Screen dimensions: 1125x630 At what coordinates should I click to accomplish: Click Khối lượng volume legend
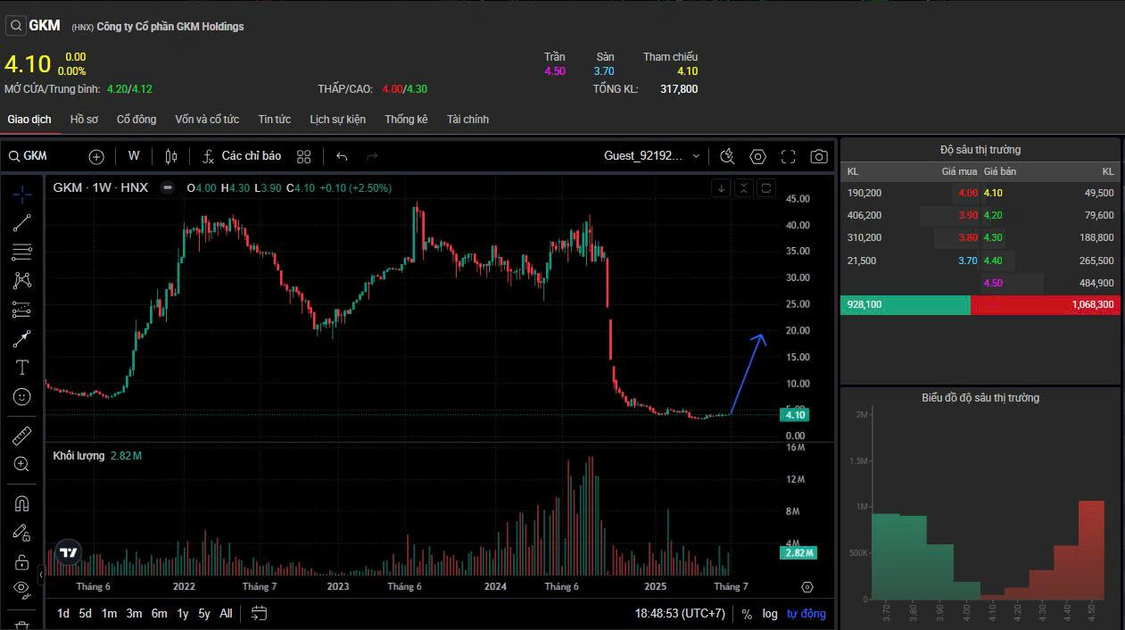pos(79,456)
